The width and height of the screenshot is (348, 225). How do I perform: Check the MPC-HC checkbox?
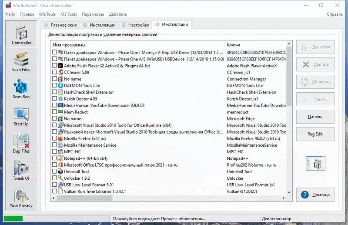(54, 151)
